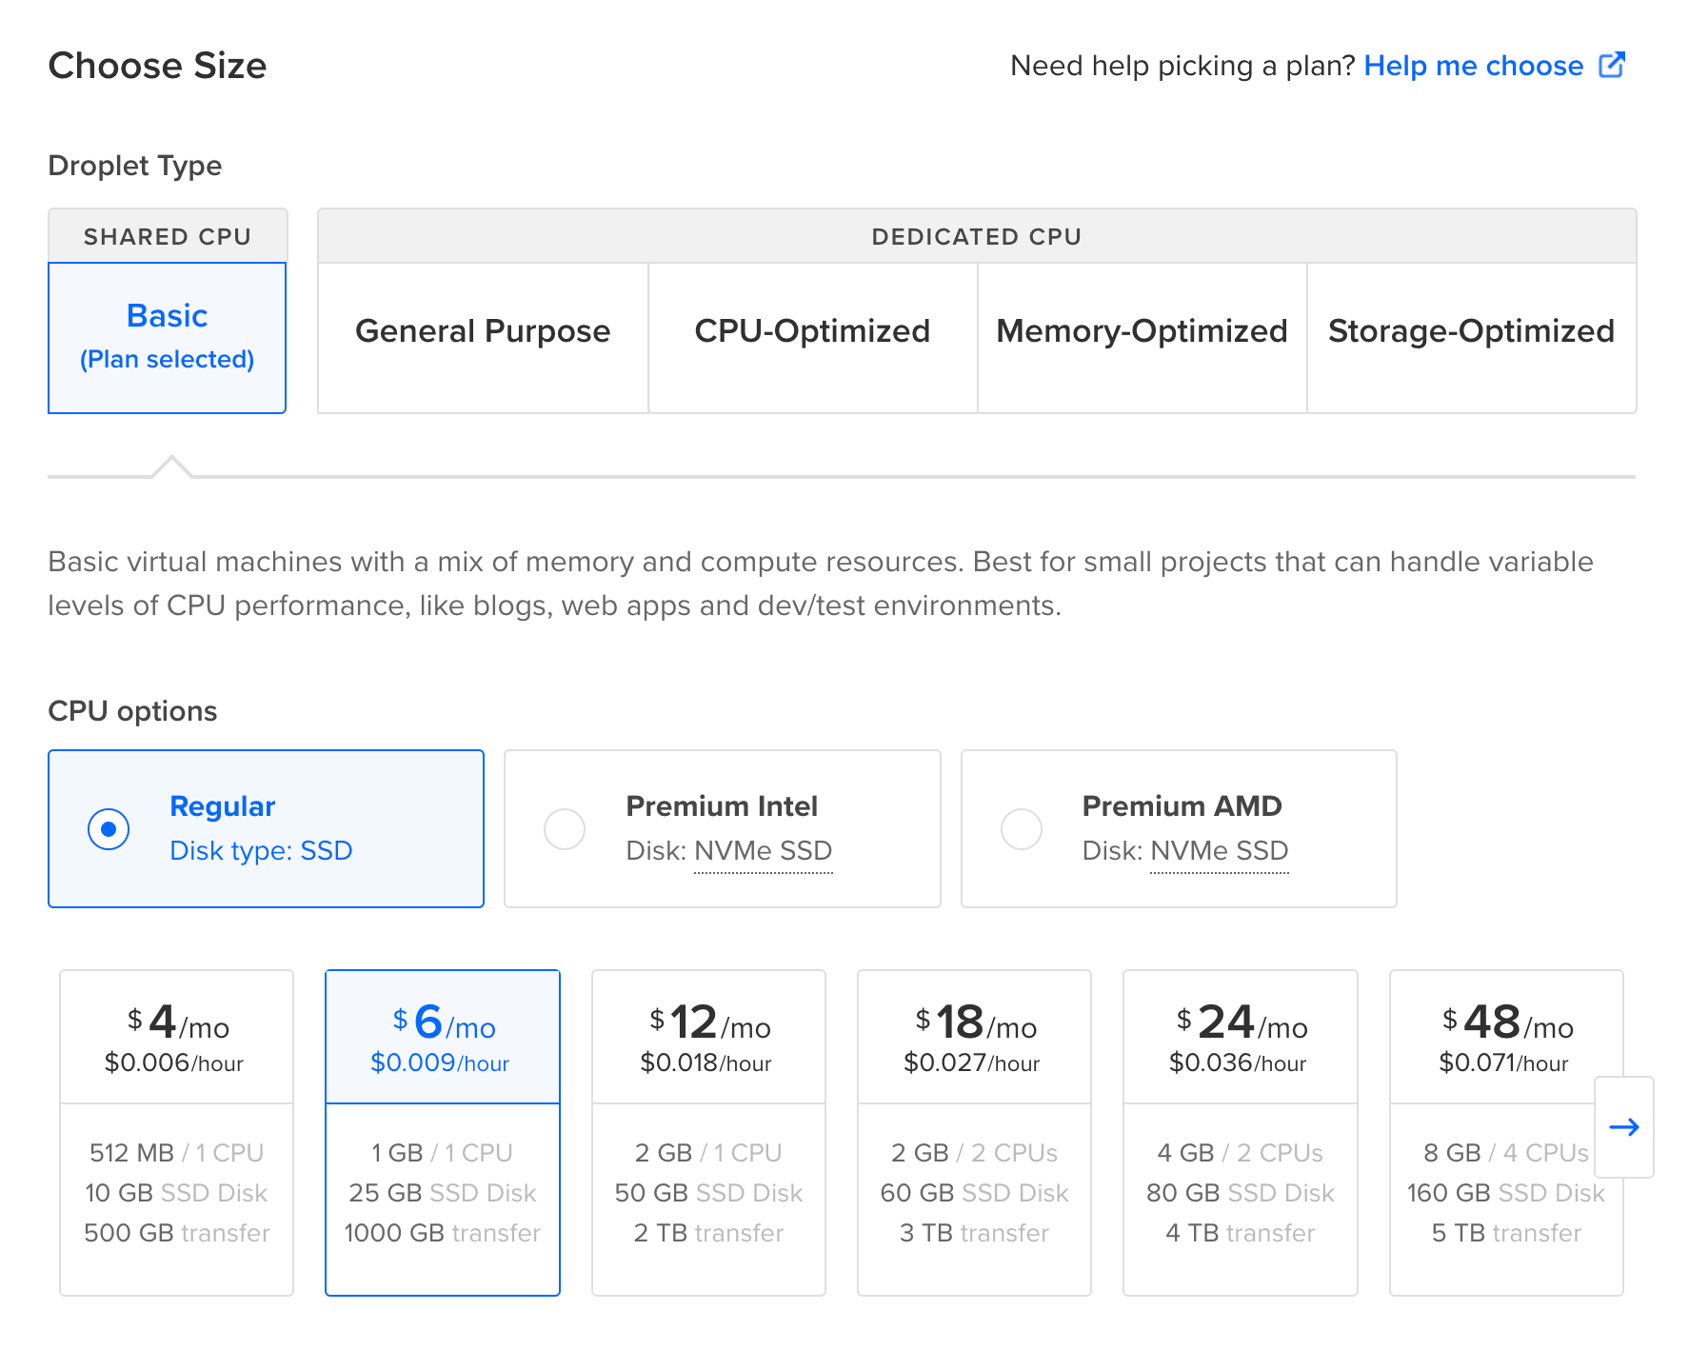Click the 3 TB transfer text
Image resolution: width=1689 pixels, height=1350 pixels.
pyautogui.click(x=974, y=1233)
